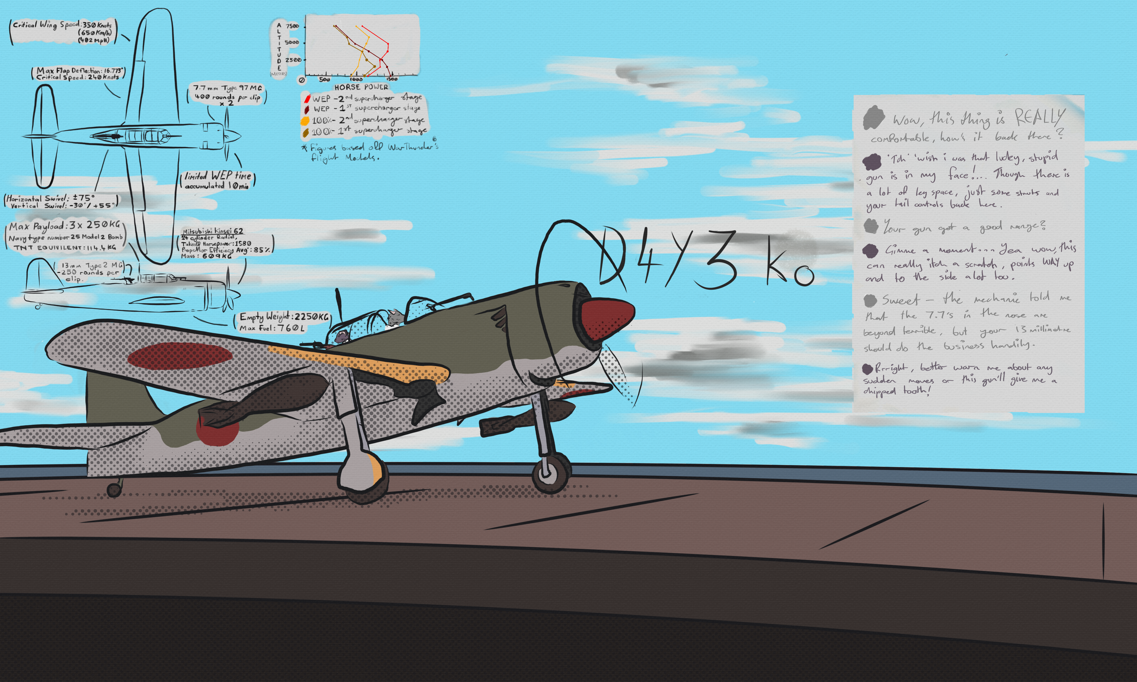The height and width of the screenshot is (682, 1137).
Task: Click the Empty Weight 2250KG label
Action: tap(284, 317)
